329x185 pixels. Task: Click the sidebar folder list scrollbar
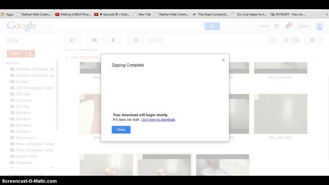click(57, 95)
